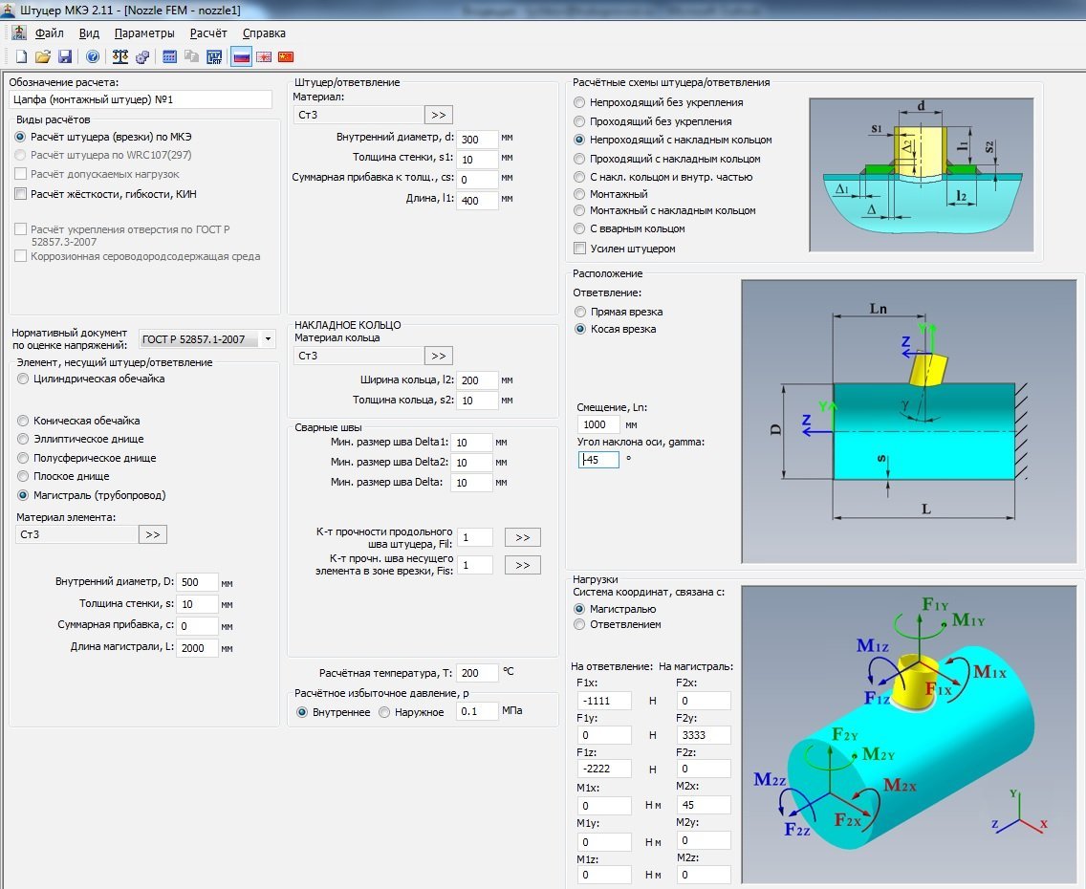Click ring thickness s2 field
This screenshot has width=1086, height=889.
(x=476, y=401)
